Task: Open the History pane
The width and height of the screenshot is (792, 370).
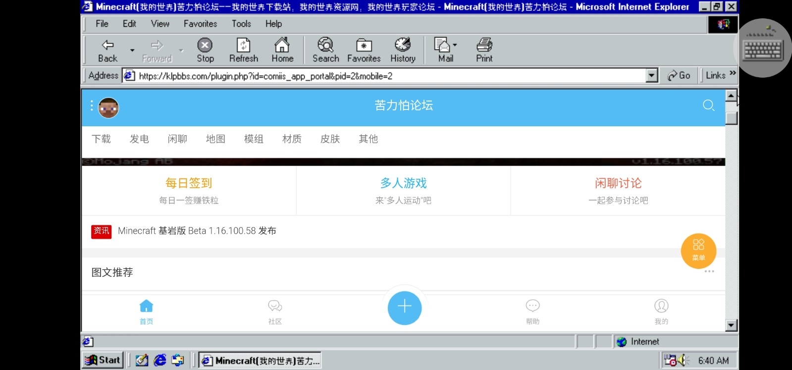Action: 403,51
